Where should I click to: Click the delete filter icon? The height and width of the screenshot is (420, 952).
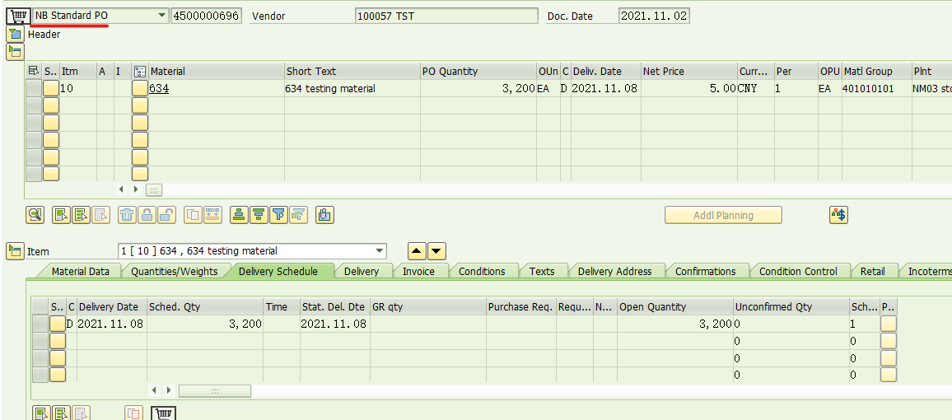coord(299,214)
